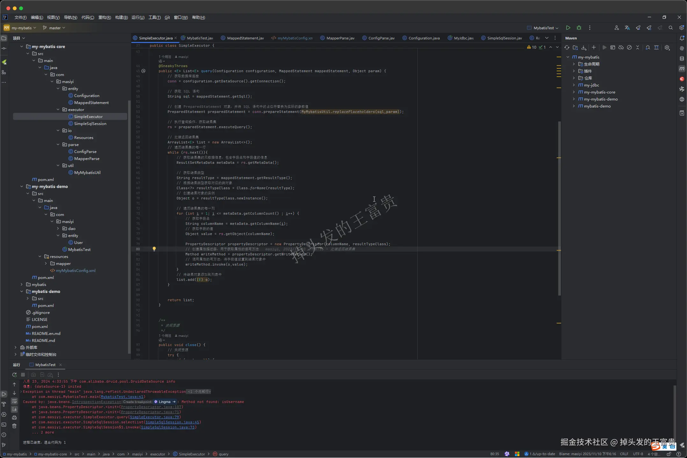This screenshot has height=458, width=687.
Task: Click the Create breakpoint inline button
Action: point(137,402)
